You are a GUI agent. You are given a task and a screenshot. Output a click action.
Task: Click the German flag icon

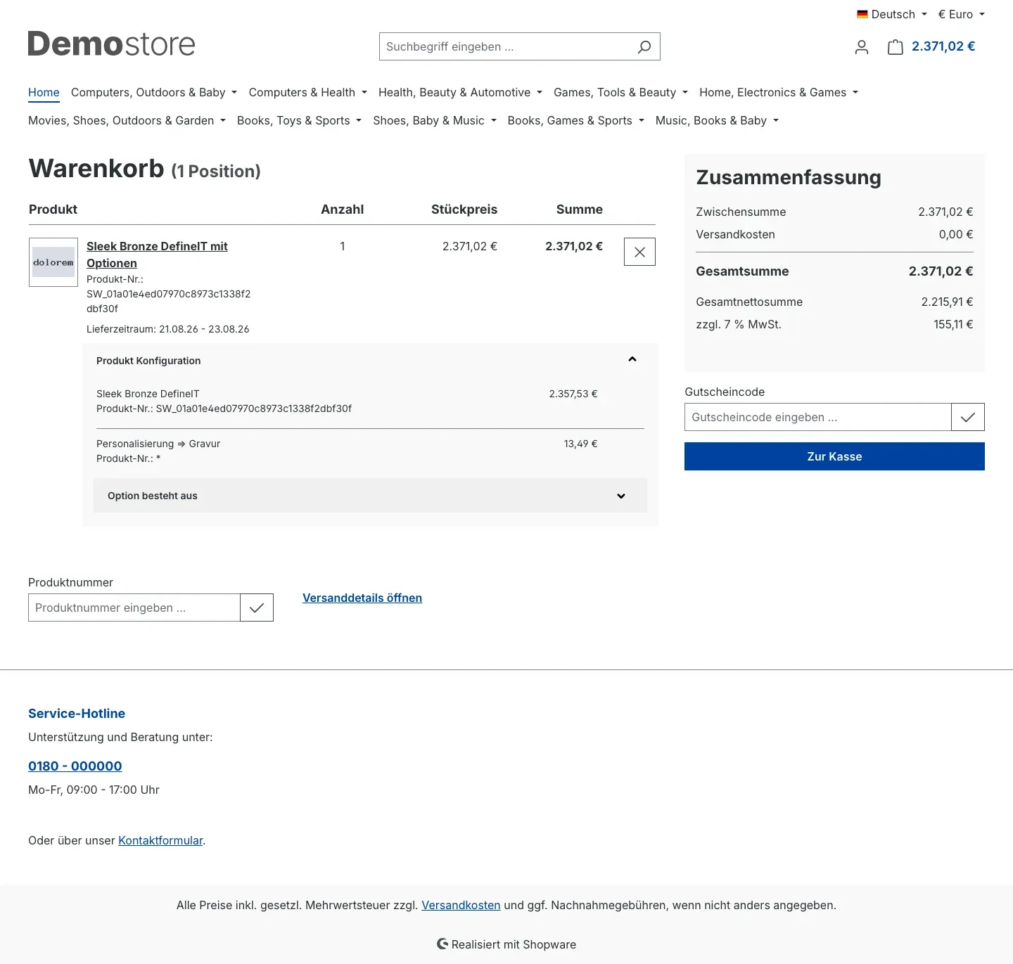point(862,14)
